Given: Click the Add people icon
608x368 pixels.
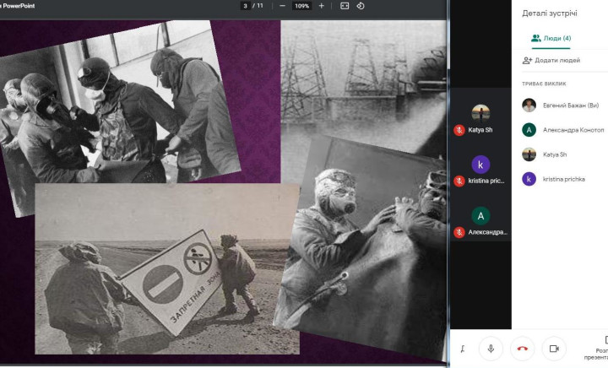Looking at the screenshot, I should pos(528,61).
